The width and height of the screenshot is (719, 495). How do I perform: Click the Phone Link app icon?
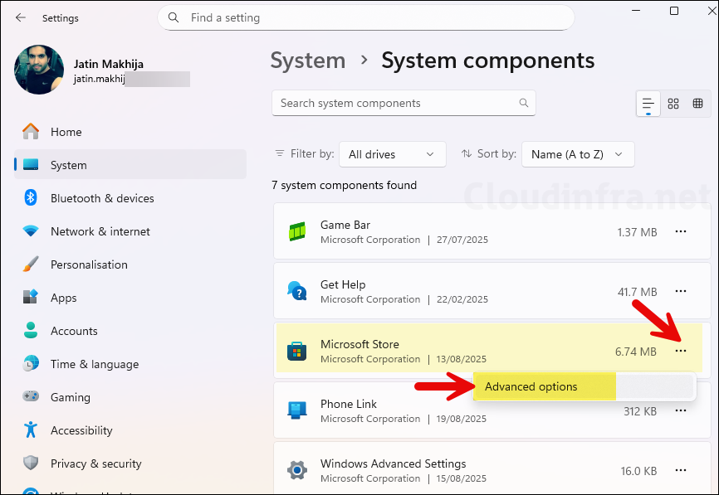click(296, 410)
